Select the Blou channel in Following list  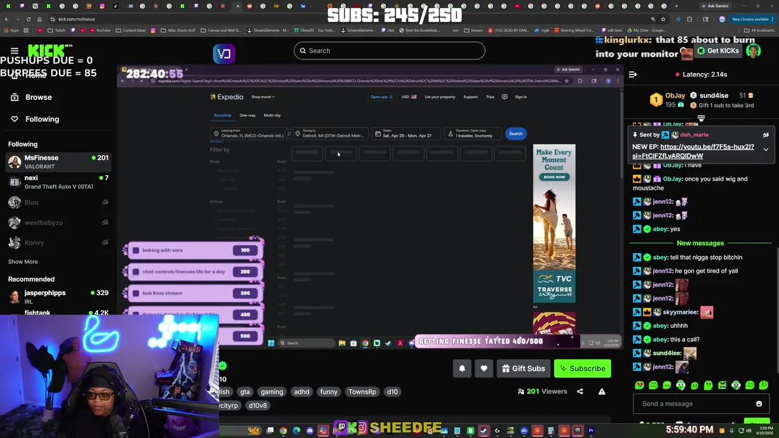58,203
